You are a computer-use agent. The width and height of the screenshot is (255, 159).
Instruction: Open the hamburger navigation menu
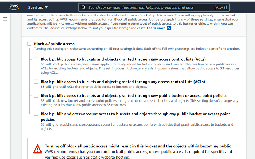pyautogui.click(x=5, y=19)
